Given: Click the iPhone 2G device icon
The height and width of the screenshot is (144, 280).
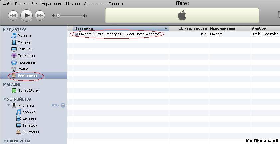Looking at the screenshot, I should coord(14,105).
